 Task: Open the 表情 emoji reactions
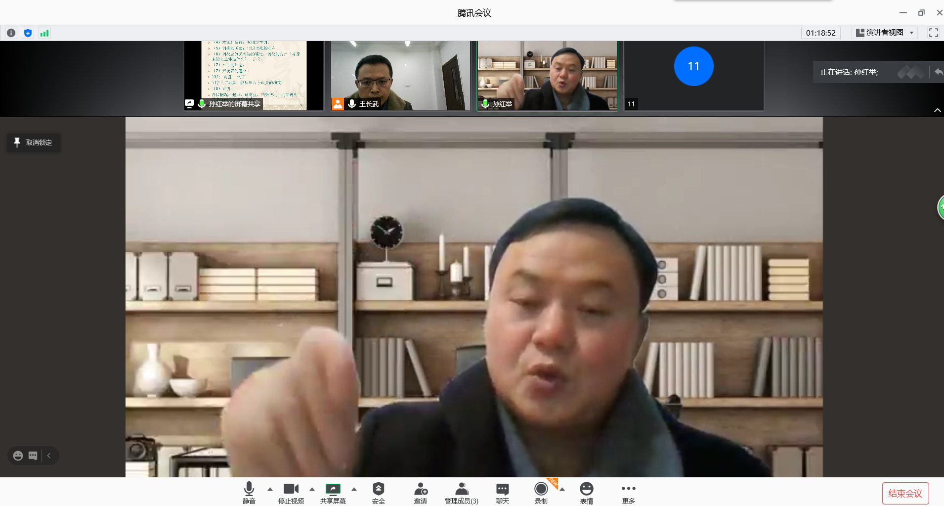(x=586, y=493)
